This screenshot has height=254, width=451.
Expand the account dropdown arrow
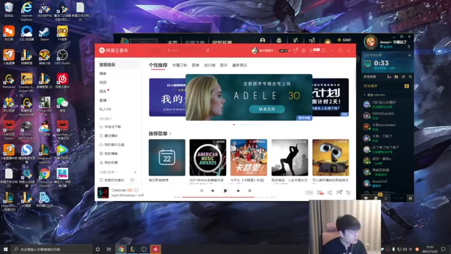[x=290, y=51]
